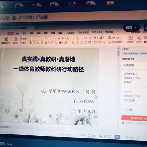Open the 设计 ribbon tab
This screenshot has height=147, width=147.
(24, 33)
